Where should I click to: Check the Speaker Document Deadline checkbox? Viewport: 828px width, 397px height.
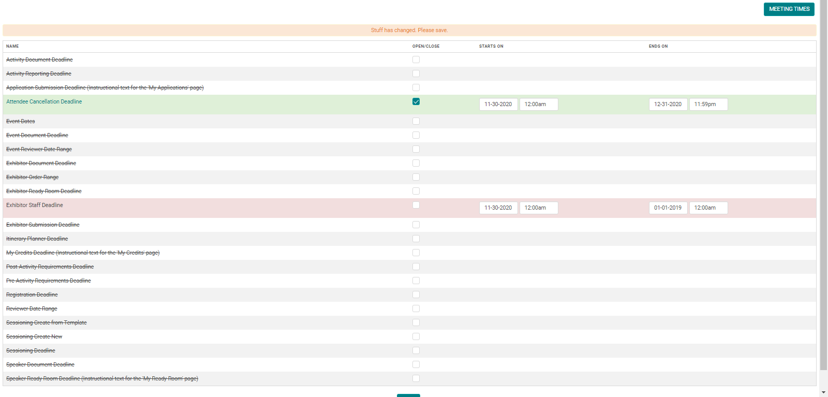click(x=416, y=364)
